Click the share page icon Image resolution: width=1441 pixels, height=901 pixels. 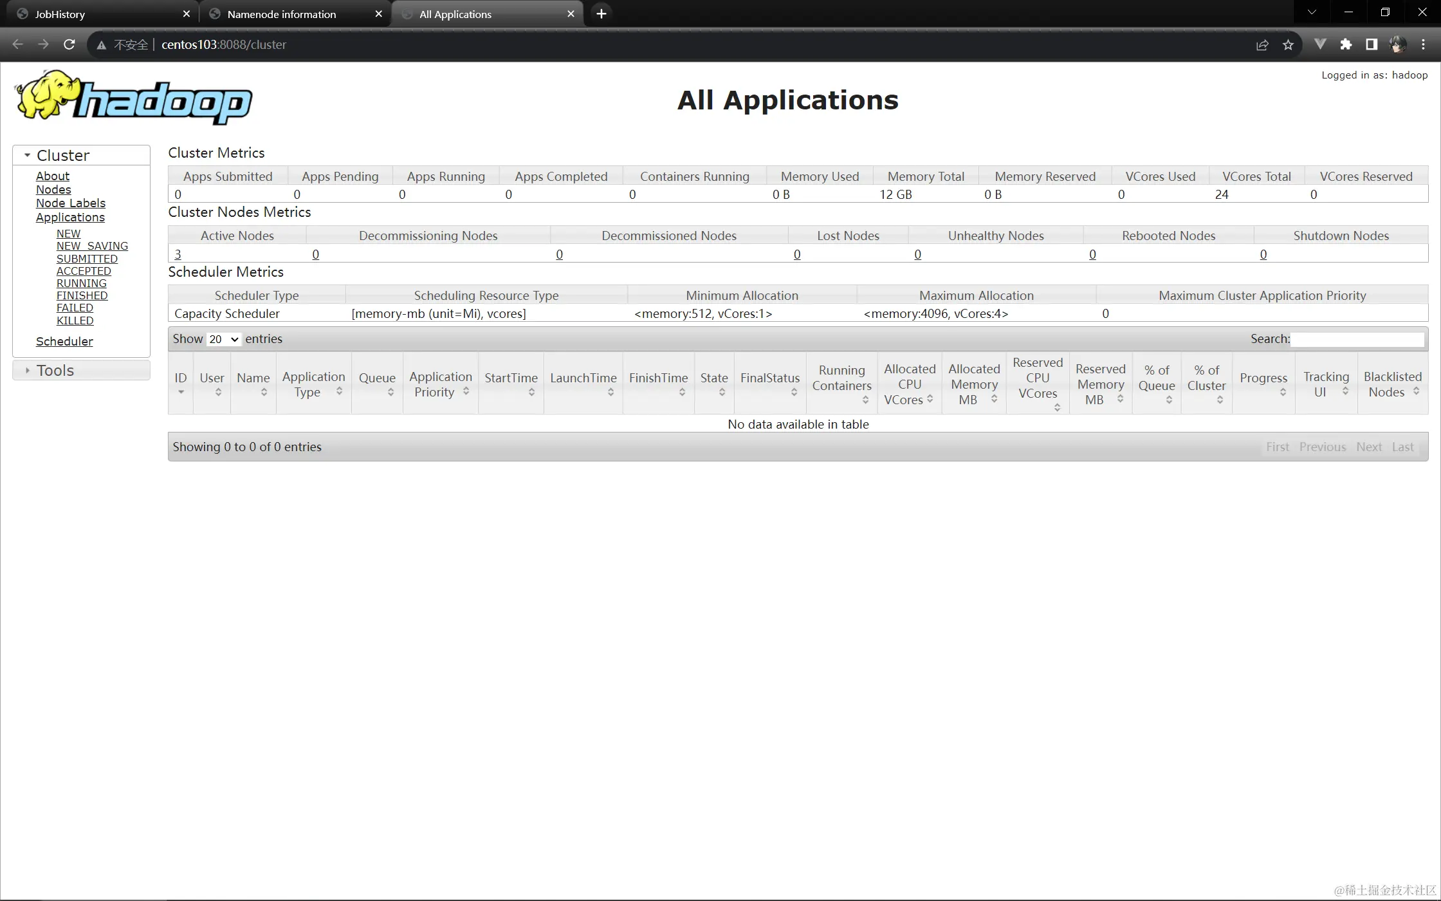1262,44
